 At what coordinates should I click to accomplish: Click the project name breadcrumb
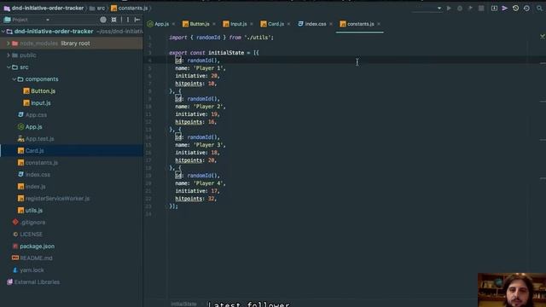pos(44,8)
